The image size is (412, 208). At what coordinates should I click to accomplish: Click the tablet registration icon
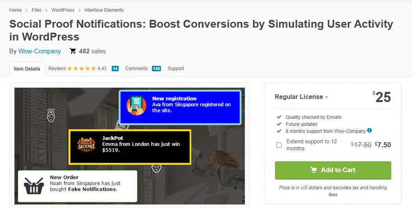pos(136,105)
